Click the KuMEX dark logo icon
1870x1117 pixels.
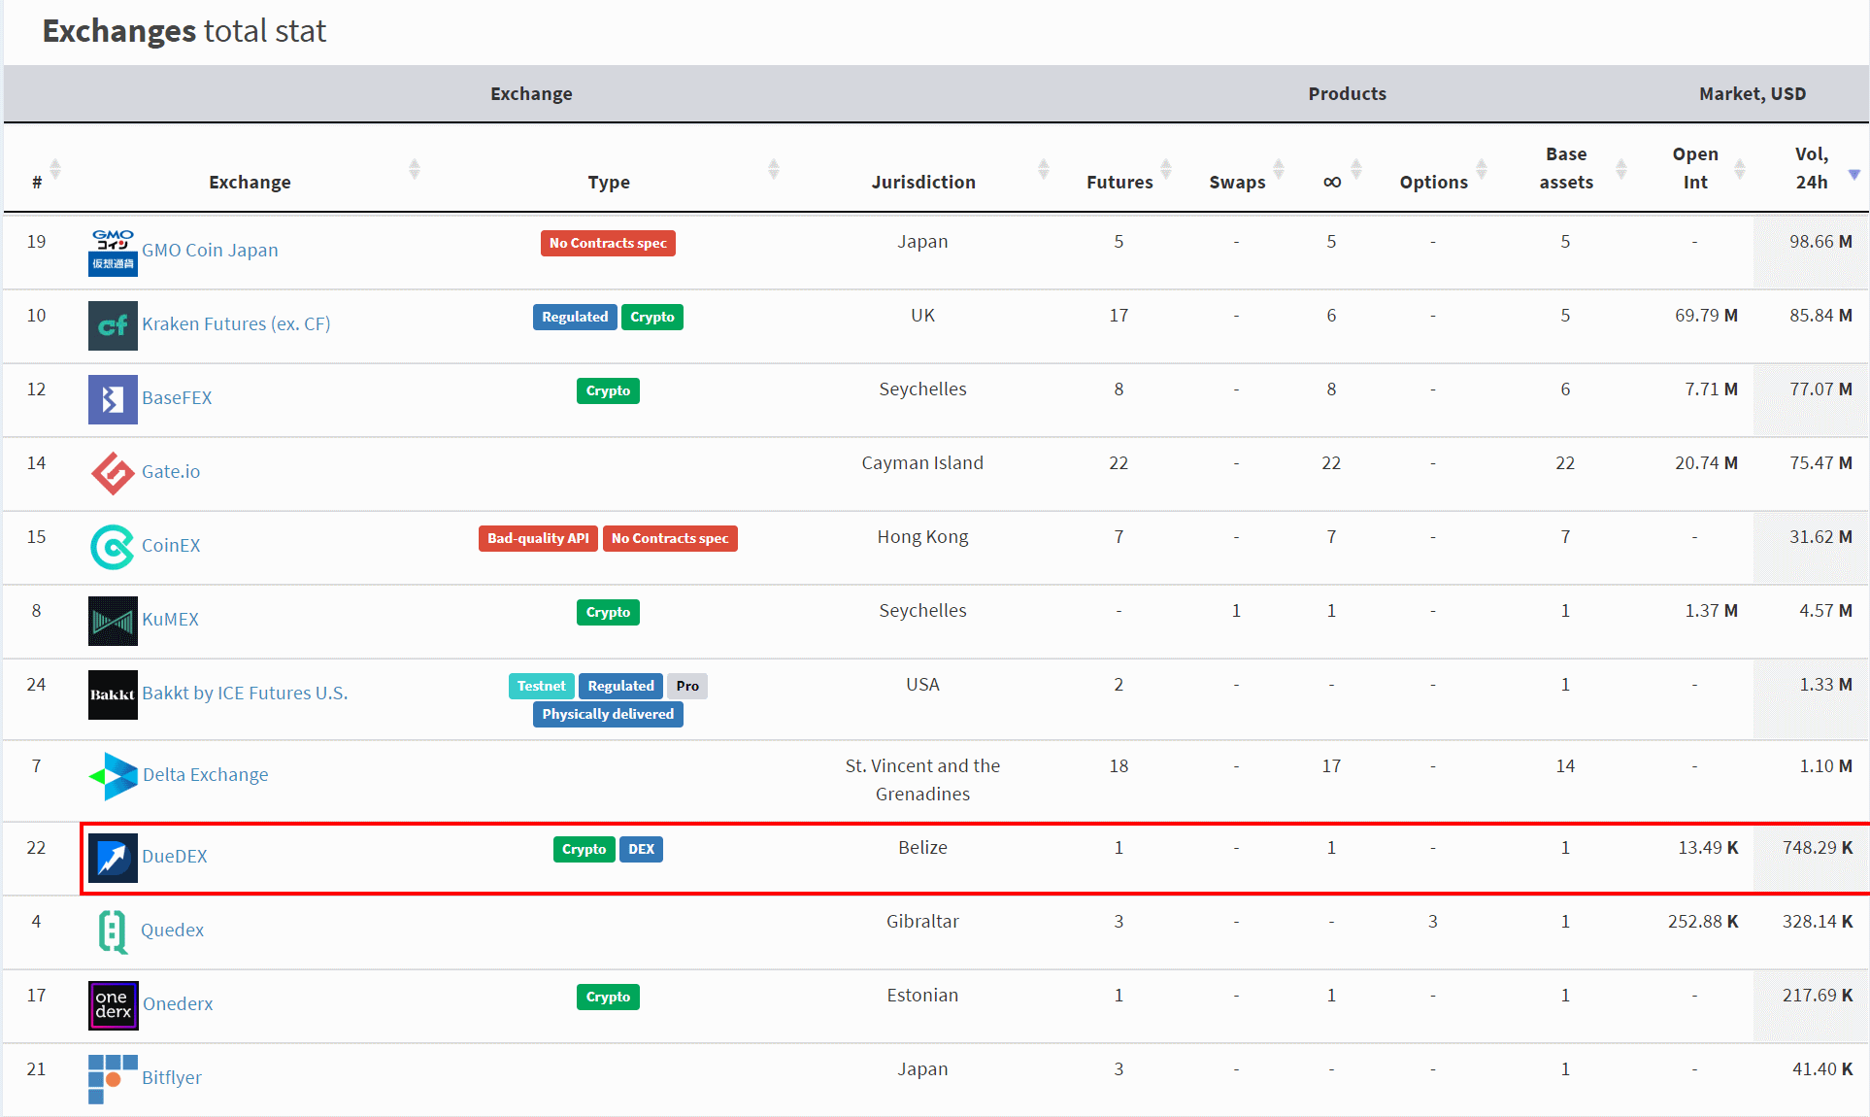click(x=113, y=621)
